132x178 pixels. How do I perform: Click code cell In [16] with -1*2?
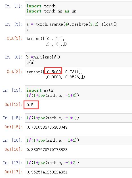tap(78, 140)
